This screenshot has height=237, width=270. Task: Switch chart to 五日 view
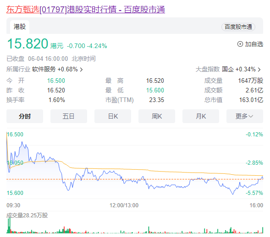pos(69,116)
